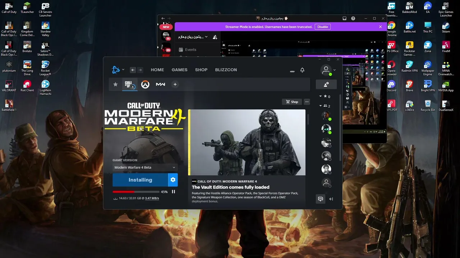Select the Battlefield 1 desktop icon
Screen dimensions: 460x258
pos(9,106)
